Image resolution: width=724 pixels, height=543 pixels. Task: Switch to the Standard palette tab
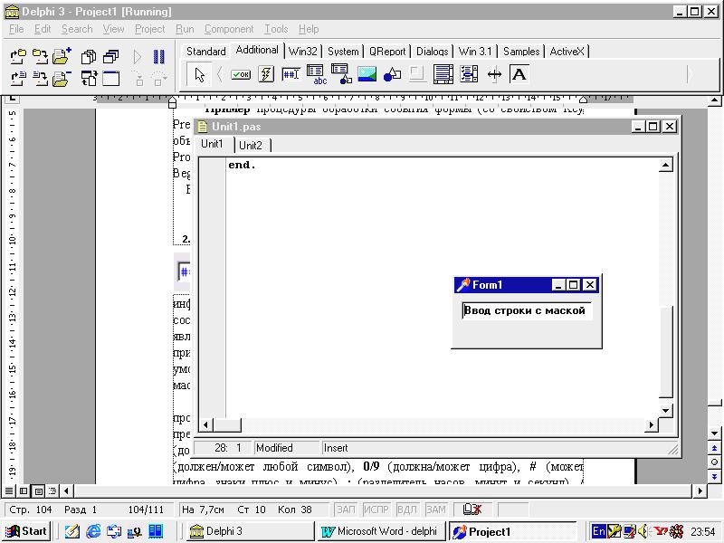[206, 52]
